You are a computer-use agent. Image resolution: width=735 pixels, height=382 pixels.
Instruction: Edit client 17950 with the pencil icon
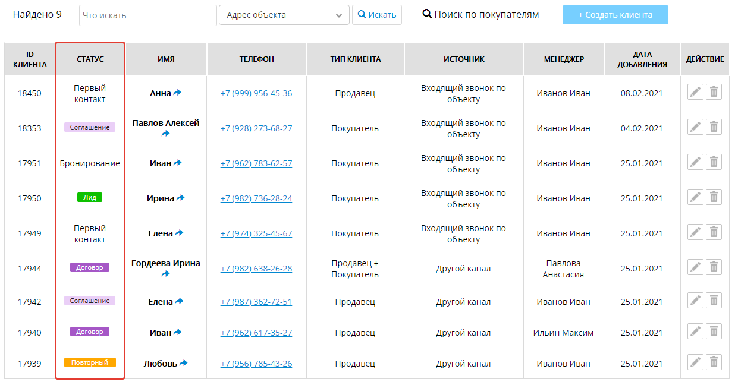(x=695, y=197)
